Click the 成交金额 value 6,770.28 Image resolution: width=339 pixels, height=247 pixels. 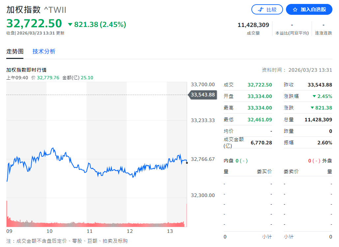261,143
